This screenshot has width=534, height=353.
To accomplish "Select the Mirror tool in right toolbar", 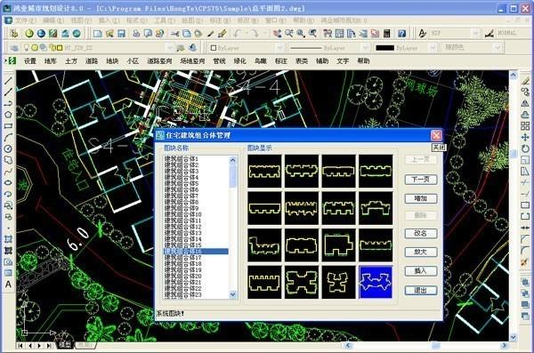I will tap(525, 103).
